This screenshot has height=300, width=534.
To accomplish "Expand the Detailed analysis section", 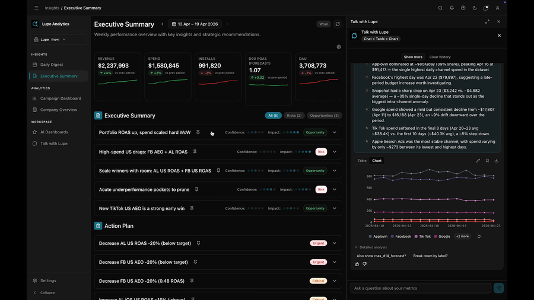I will click(x=370, y=247).
